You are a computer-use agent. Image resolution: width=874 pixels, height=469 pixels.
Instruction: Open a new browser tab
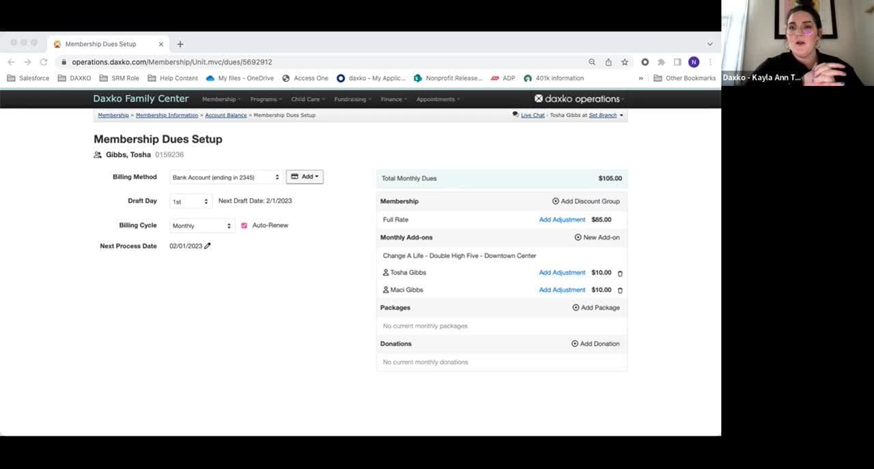pyautogui.click(x=180, y=44)
